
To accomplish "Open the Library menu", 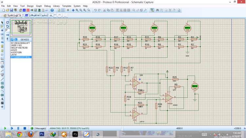I will [x=56, y=6].
